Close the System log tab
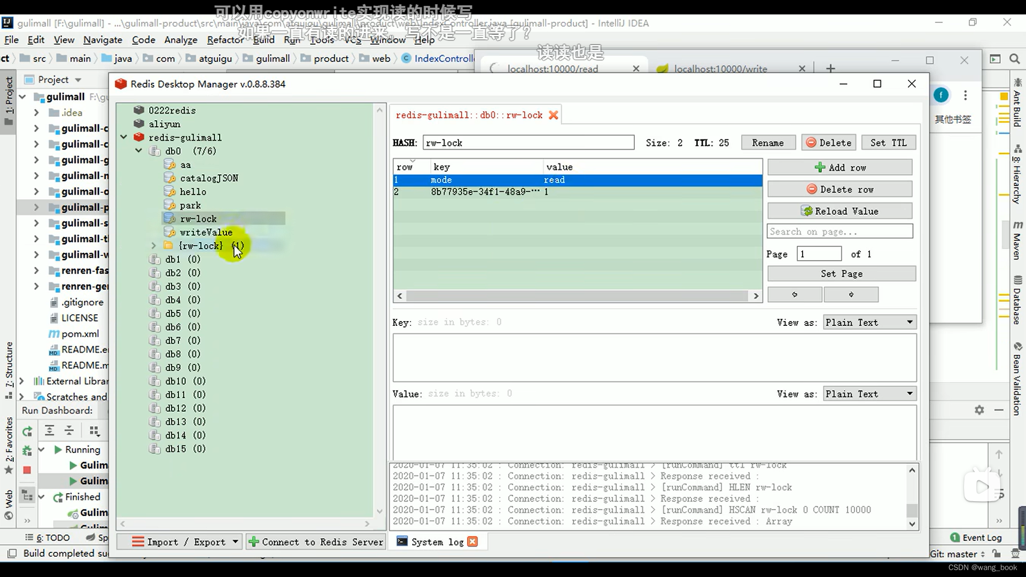The image size is (1026, 577). (472, 542)
